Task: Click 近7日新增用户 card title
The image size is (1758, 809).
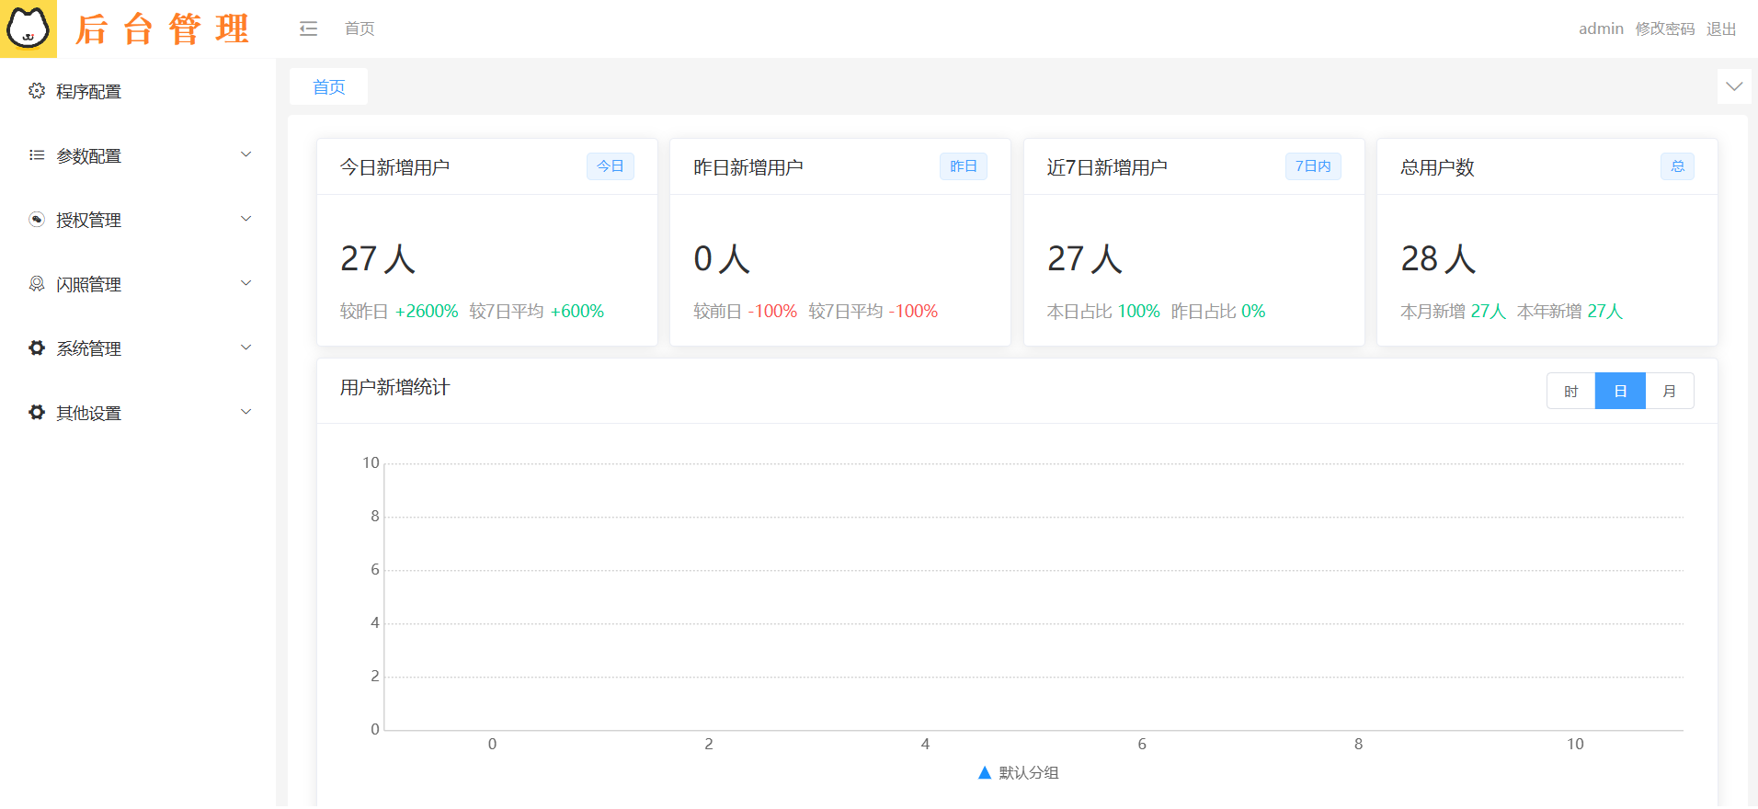Action: (1107, 167)
